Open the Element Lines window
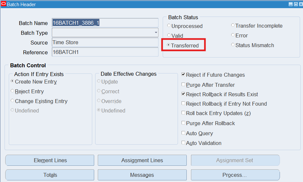Viewport: 303px width, 182px height. [50, 160]
